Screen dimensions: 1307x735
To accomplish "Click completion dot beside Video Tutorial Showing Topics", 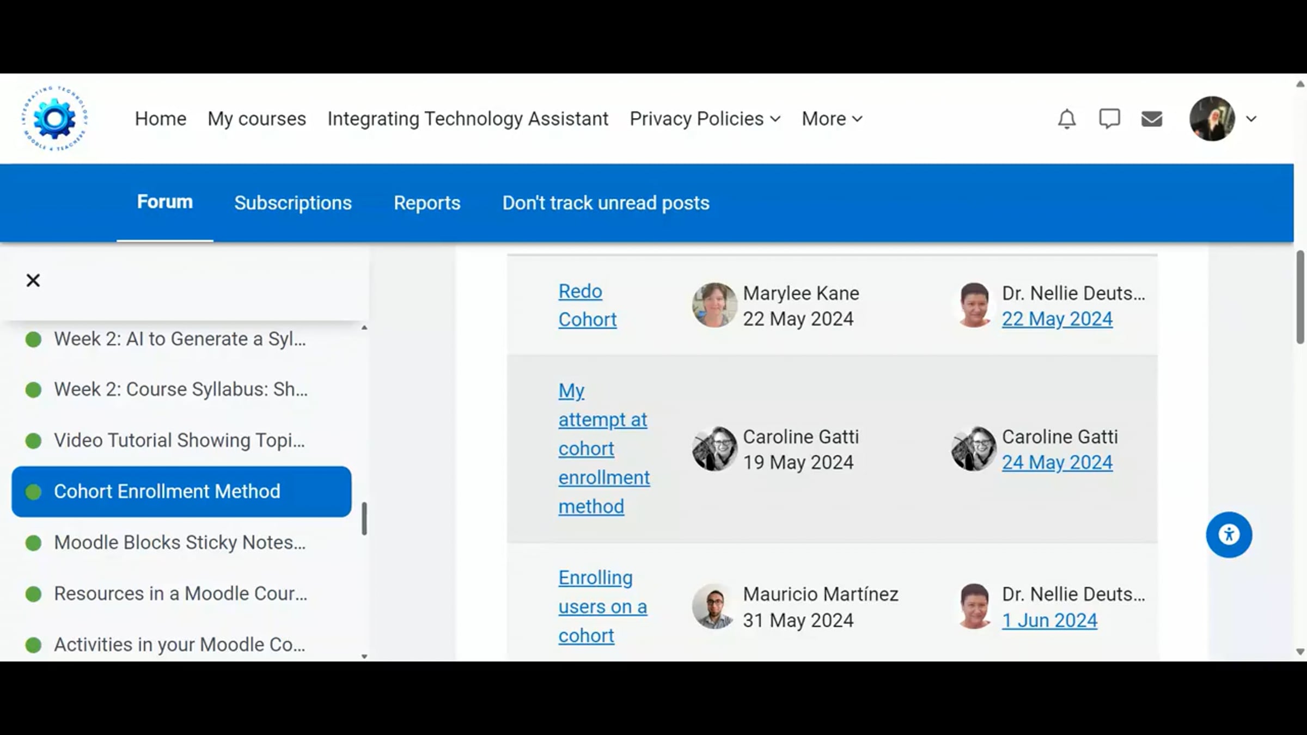I will [34, 440].
